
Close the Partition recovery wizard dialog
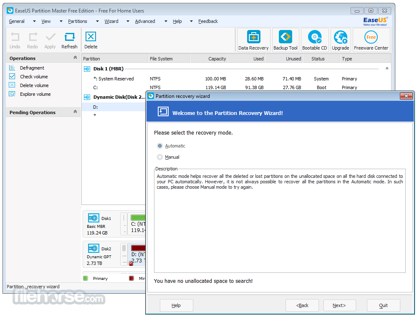click(x=406, y=96)
